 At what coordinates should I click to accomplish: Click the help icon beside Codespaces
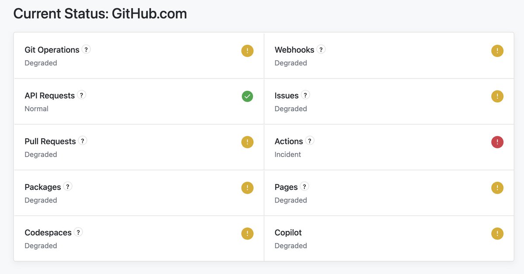[x=78, y=232]
